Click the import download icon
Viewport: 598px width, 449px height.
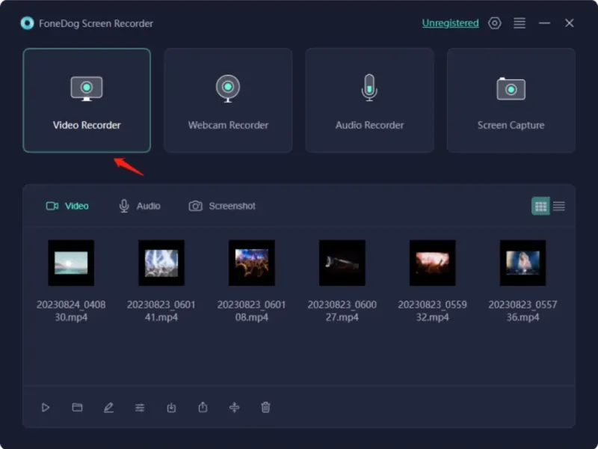172,407
